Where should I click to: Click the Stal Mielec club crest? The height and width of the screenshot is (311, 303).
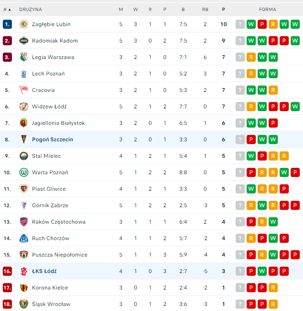point(24,156)
